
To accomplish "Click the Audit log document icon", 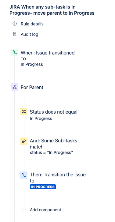I will pos(15,34).
